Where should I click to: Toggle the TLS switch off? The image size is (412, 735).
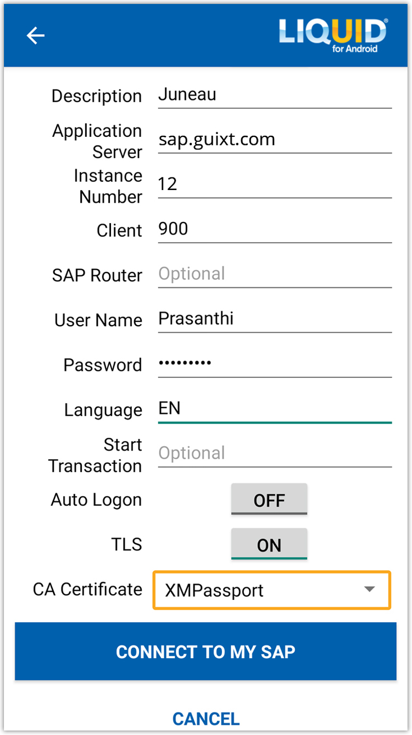269,544
